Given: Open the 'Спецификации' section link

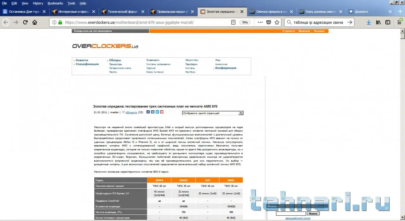Looking at the screenshot, I should pyautogui.click(x=87, y=64).
